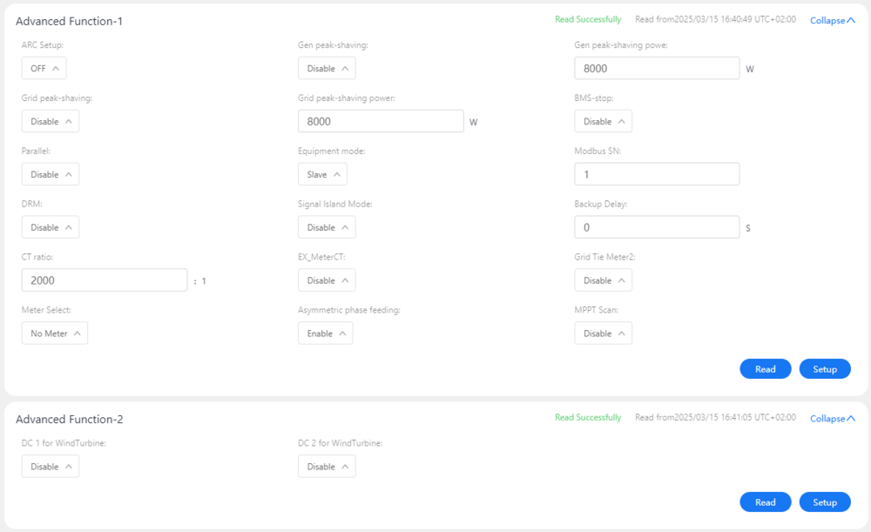Viewport: 871px width, 532px height.
Task: Open the Parallel dropdown
Action: (50, 175)
